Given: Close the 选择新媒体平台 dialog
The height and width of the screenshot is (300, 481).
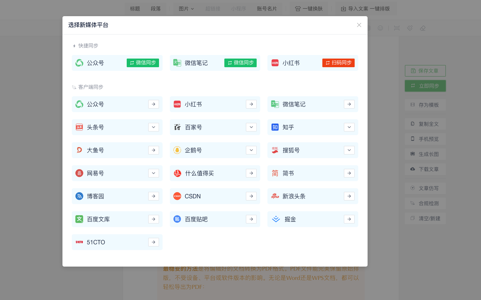Looking at the screenshot, I should (359, 25).
